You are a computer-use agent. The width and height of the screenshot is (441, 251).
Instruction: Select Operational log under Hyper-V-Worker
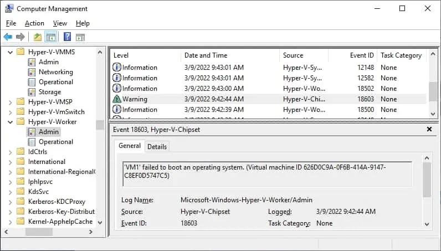tap(55, 142)
